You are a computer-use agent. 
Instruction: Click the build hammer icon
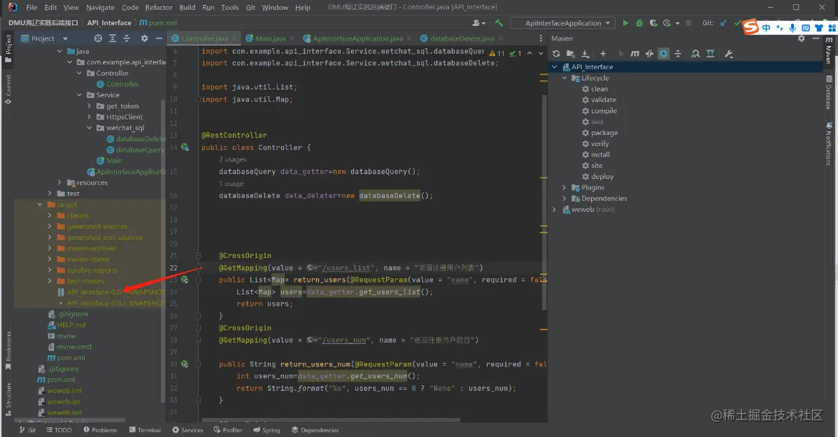(499, 23)
